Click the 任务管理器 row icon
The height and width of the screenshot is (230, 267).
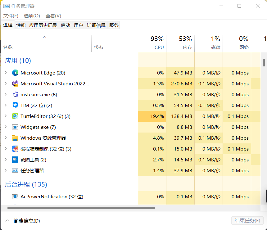point(15,170)
